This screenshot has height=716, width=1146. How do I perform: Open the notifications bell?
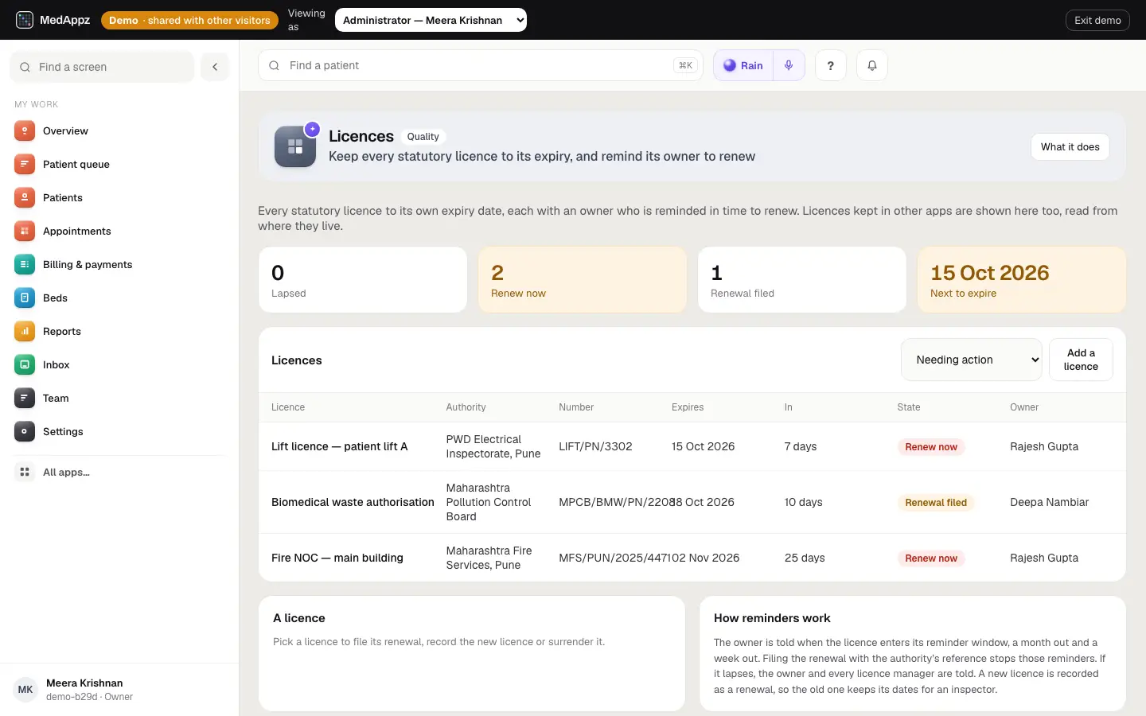[872, 65]
